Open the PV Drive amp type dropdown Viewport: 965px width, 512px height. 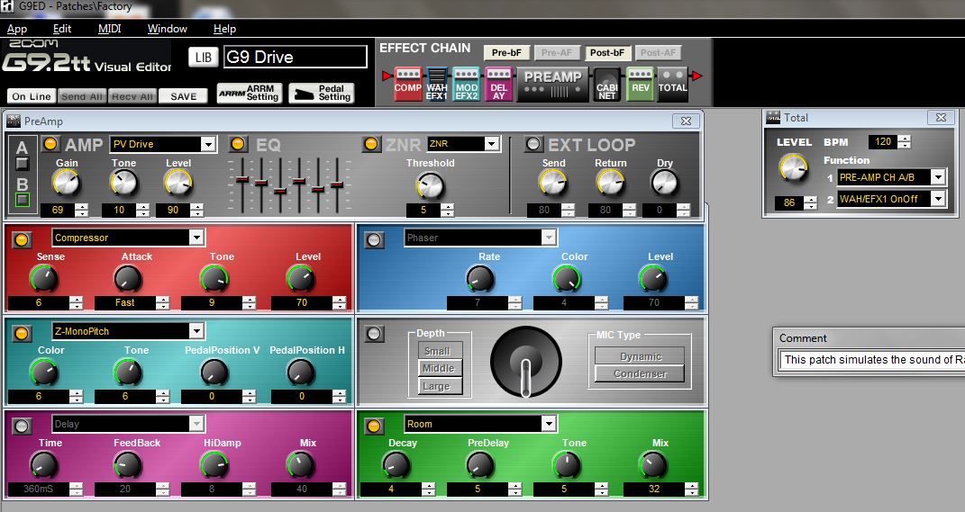click(208, 145)
